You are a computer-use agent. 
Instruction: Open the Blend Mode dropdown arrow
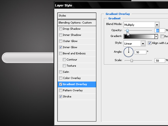pyautogui.click(x=157, y=25)
